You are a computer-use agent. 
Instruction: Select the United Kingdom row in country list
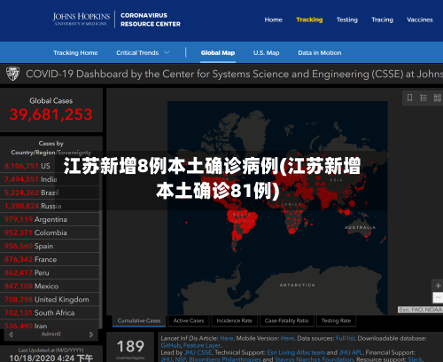pyautogui.click(x=50, y=299)
